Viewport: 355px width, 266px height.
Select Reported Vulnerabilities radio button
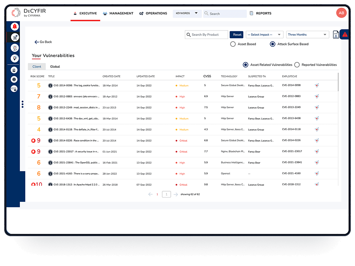[297, 65]
